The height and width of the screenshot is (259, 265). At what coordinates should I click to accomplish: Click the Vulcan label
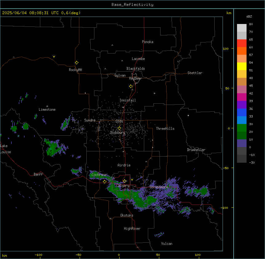pos(167,244)
